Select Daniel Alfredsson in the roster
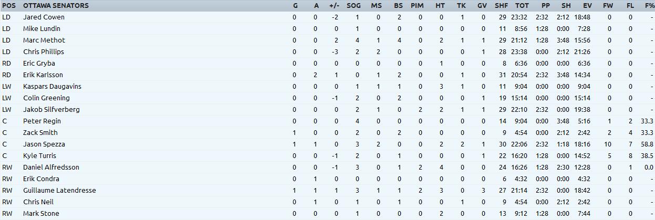Screen dimensions: 655x220 coord(51,167)
